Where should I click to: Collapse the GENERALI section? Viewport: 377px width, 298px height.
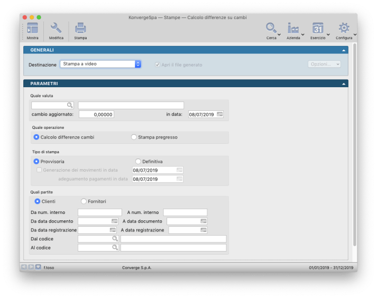point(344,50)
